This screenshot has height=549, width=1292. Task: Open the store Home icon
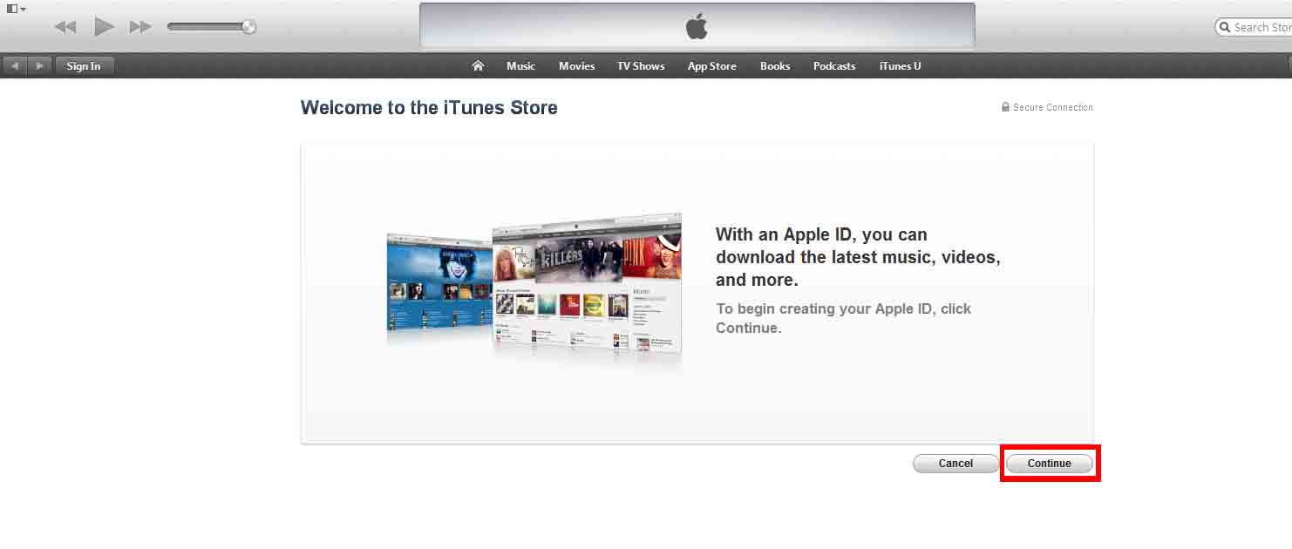tap(478, 65)
